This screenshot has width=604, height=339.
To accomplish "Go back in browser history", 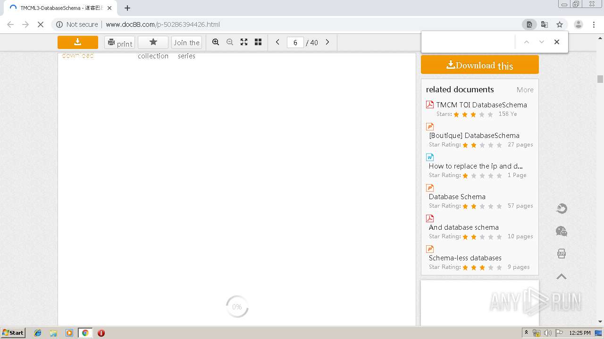I will (10, 24).
